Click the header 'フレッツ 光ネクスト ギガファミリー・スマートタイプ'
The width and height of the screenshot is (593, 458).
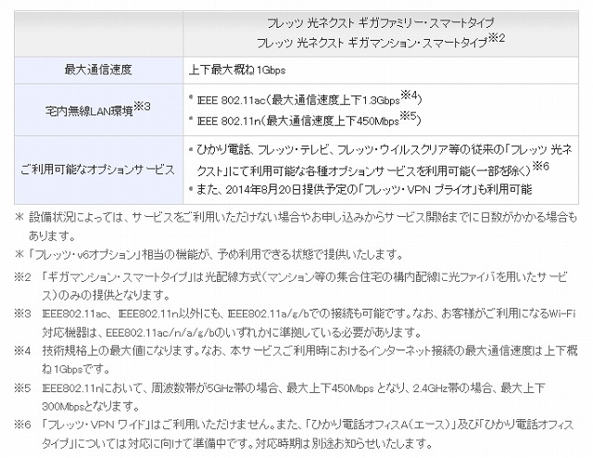(x=381, y=23)
